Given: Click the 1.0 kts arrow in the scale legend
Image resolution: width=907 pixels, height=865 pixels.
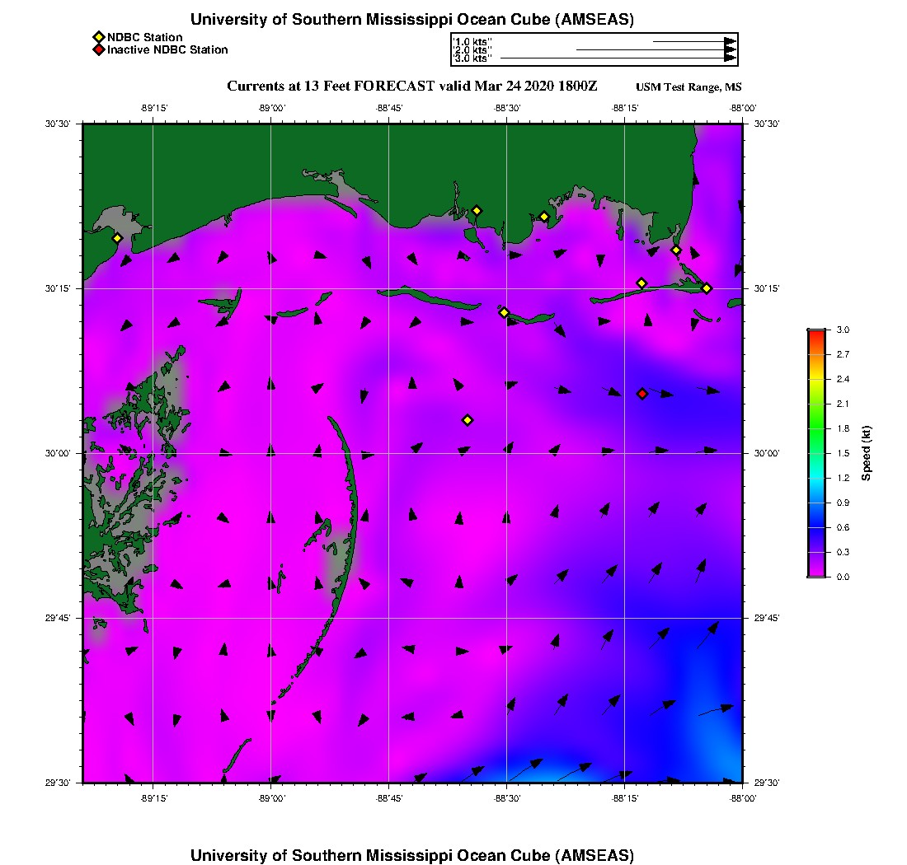Looking at the screenshot, I should tap(693, 41).
